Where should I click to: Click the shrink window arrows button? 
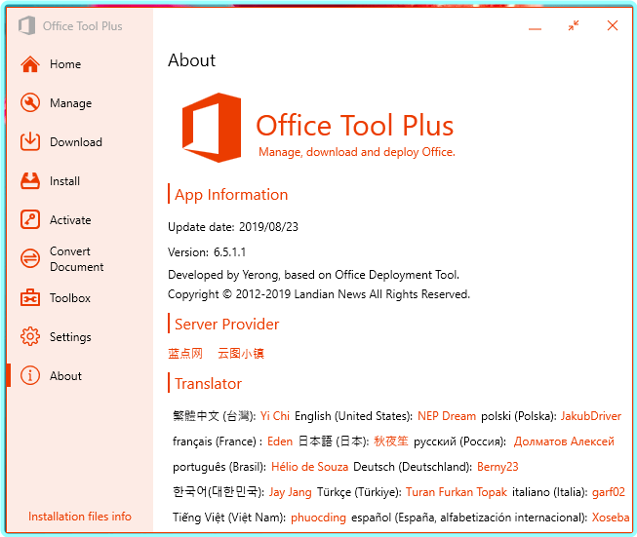pos(574,26)
